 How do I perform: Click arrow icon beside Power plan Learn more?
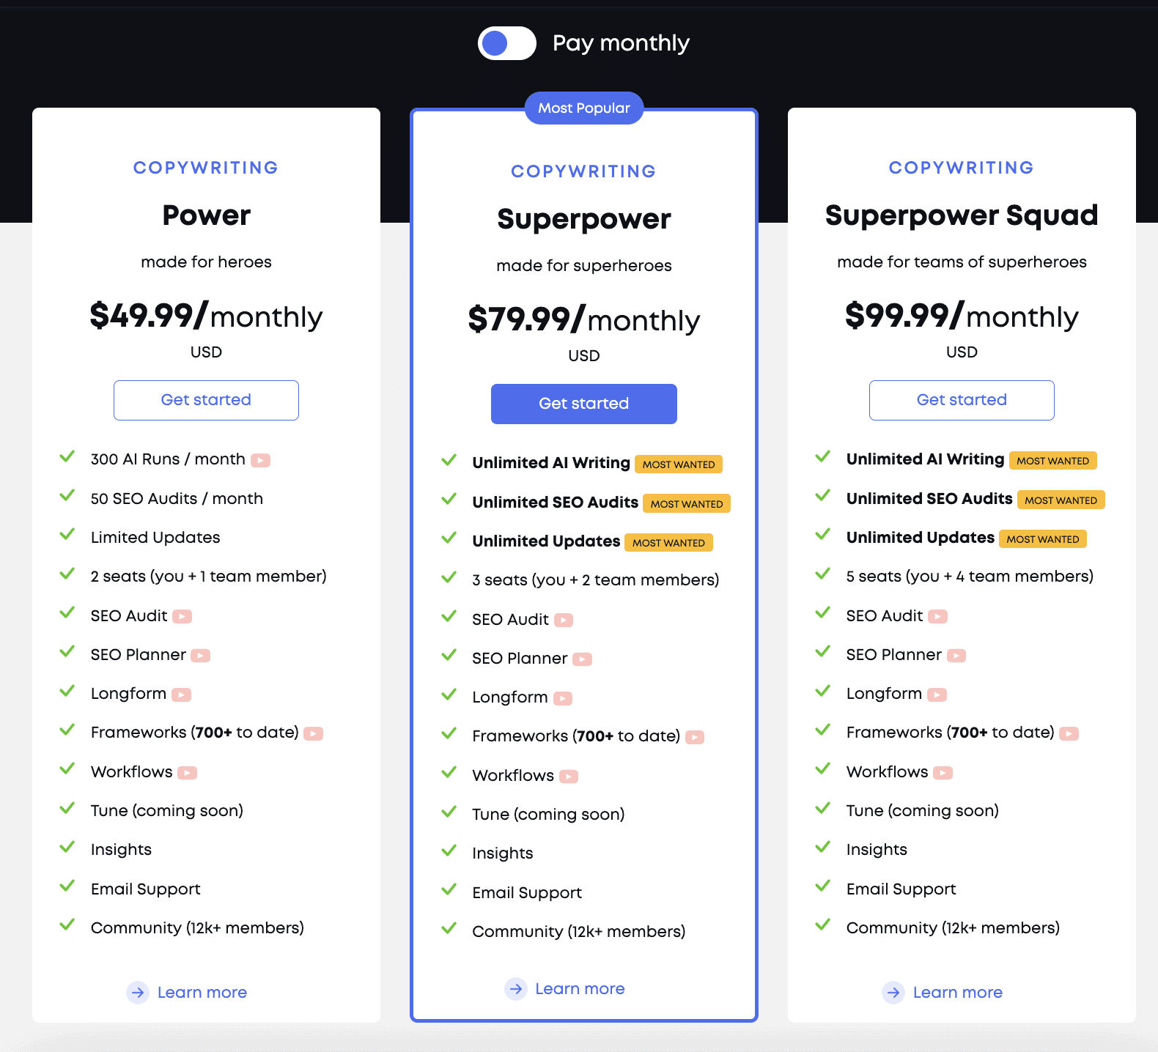(x=138, y=993)
